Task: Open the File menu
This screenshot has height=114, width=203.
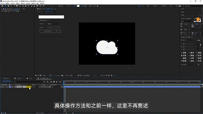Action: pos(3,3)
